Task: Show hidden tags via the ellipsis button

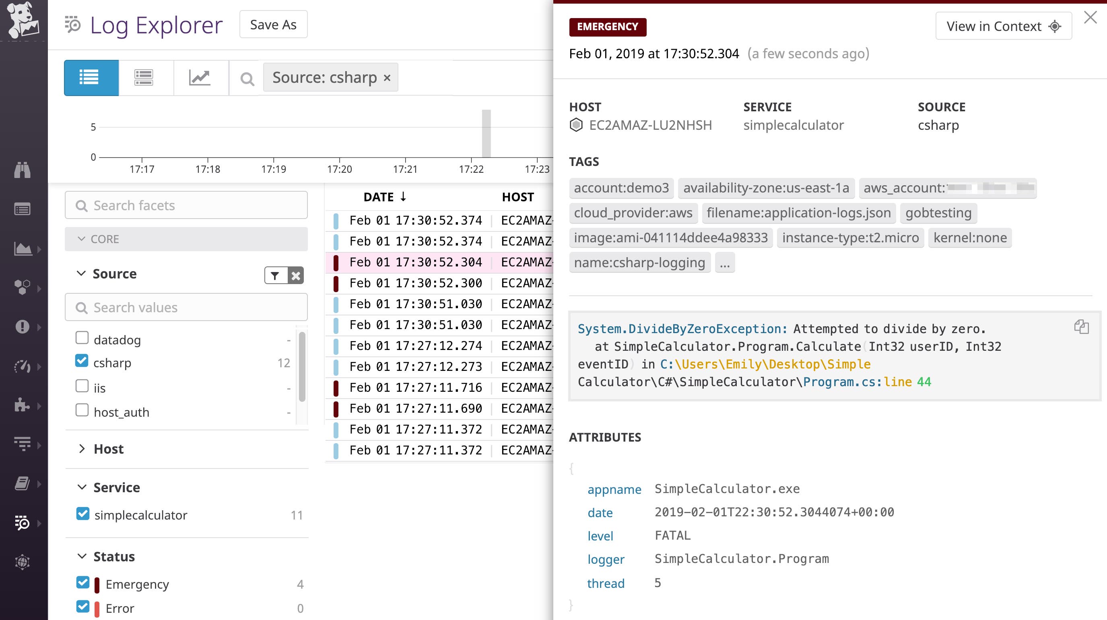Action: pos(726,263)
